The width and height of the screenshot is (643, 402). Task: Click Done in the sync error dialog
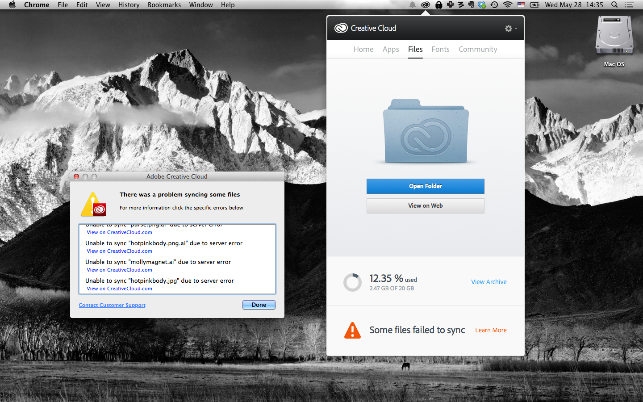tap(259, 305)
